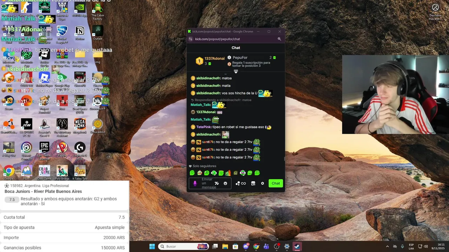Click ESP LAA keyboard language indicator
This screenshot has height=252, width=449.
[x=411, y=246]
